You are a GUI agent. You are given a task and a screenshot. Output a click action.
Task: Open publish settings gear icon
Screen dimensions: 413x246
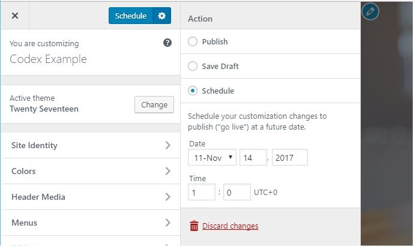point(161,16)
